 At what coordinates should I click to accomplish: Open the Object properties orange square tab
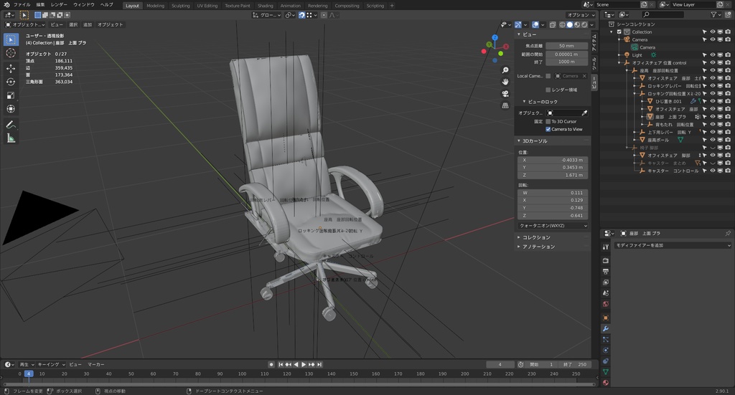606,318
